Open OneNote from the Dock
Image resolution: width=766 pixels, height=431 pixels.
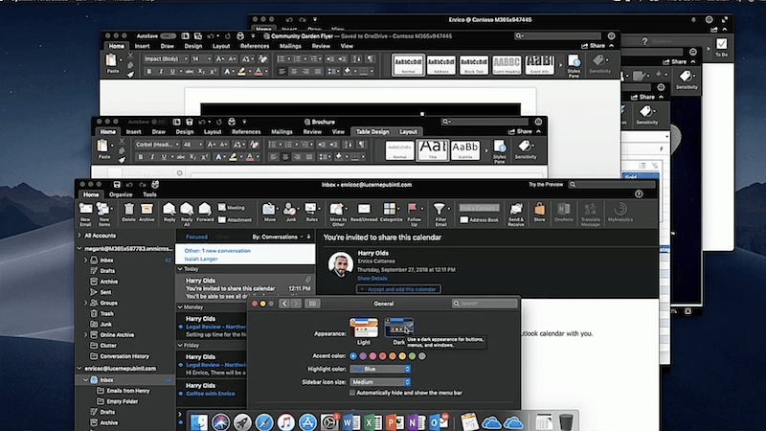417,421
